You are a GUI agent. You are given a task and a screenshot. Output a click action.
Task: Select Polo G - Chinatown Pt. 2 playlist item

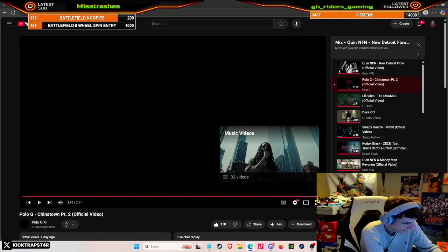(x=377, y=84)
